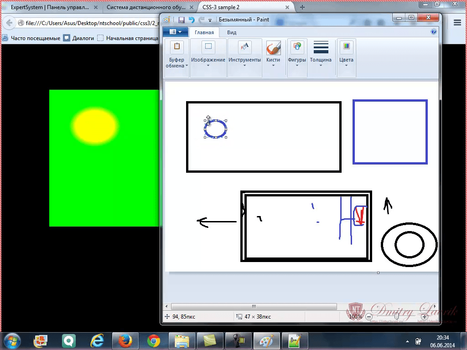The image size is (467, 350).
Task: Open Internet Explorer from the taskbar
Action: point(97,341)
